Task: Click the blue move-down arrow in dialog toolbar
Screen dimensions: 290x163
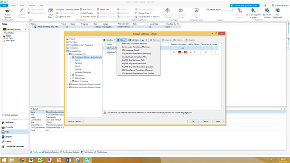Action: (143, 40)
